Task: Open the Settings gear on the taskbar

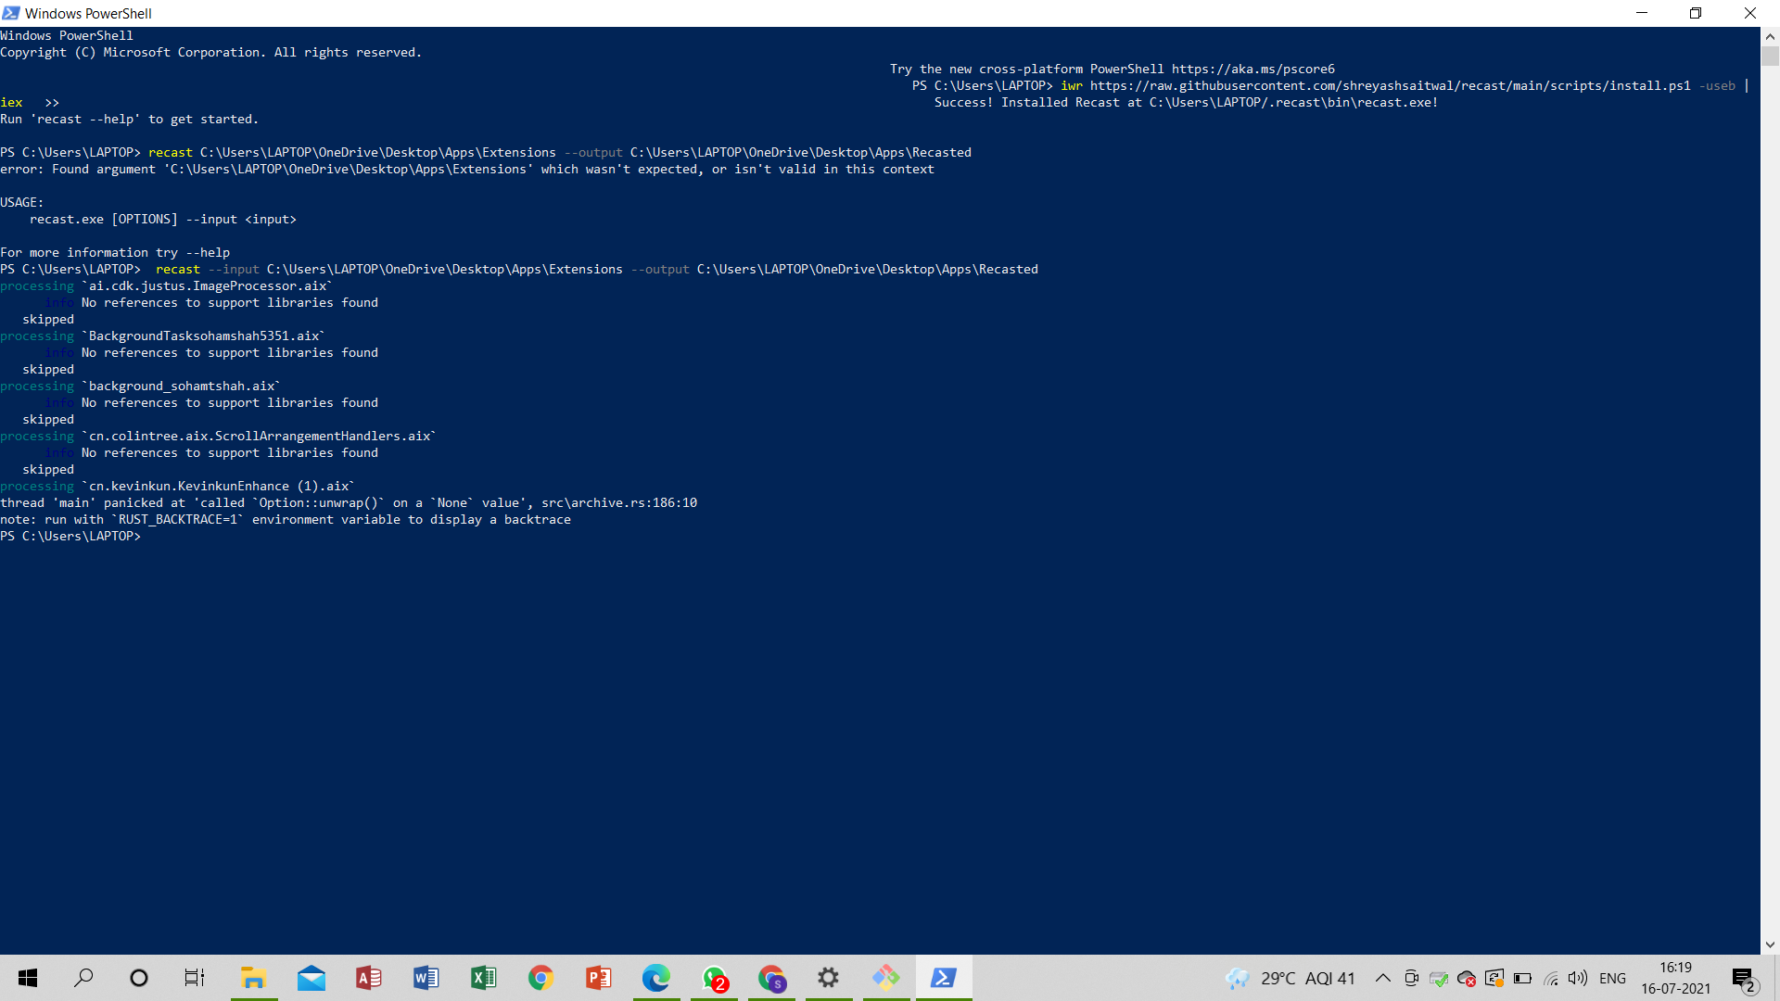Action: pos(829,978)
